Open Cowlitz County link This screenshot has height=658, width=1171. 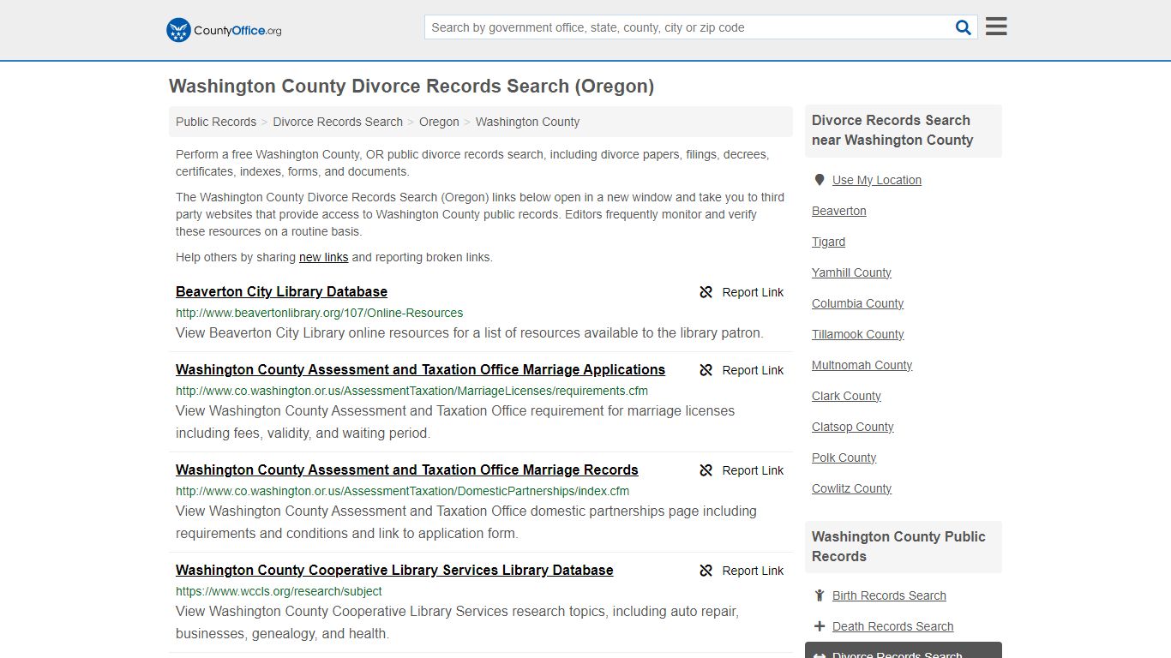[851, 488]
